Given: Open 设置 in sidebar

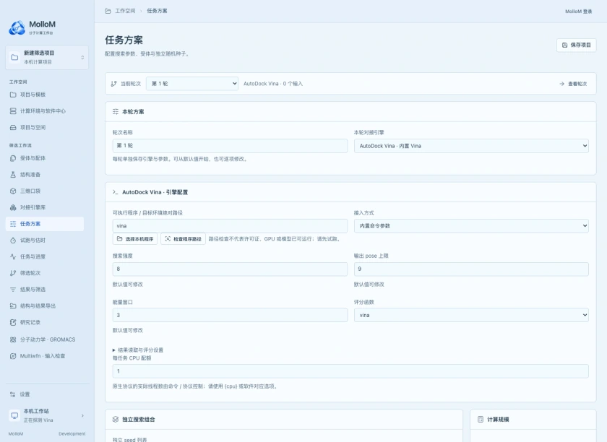Looking at the screenshot, I should click(45, 394).
